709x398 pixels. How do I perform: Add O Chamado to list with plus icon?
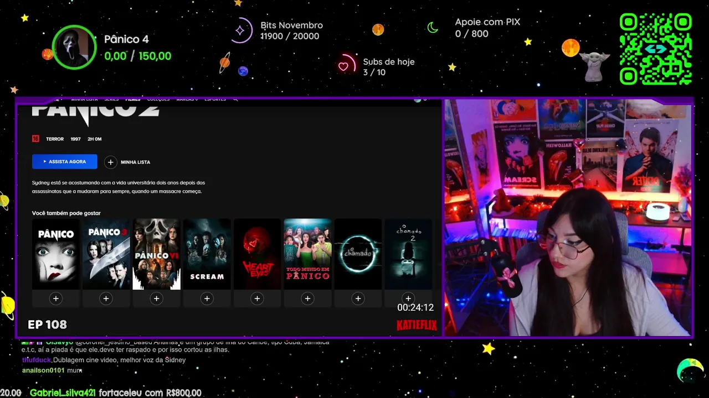[x=358, y=298]
